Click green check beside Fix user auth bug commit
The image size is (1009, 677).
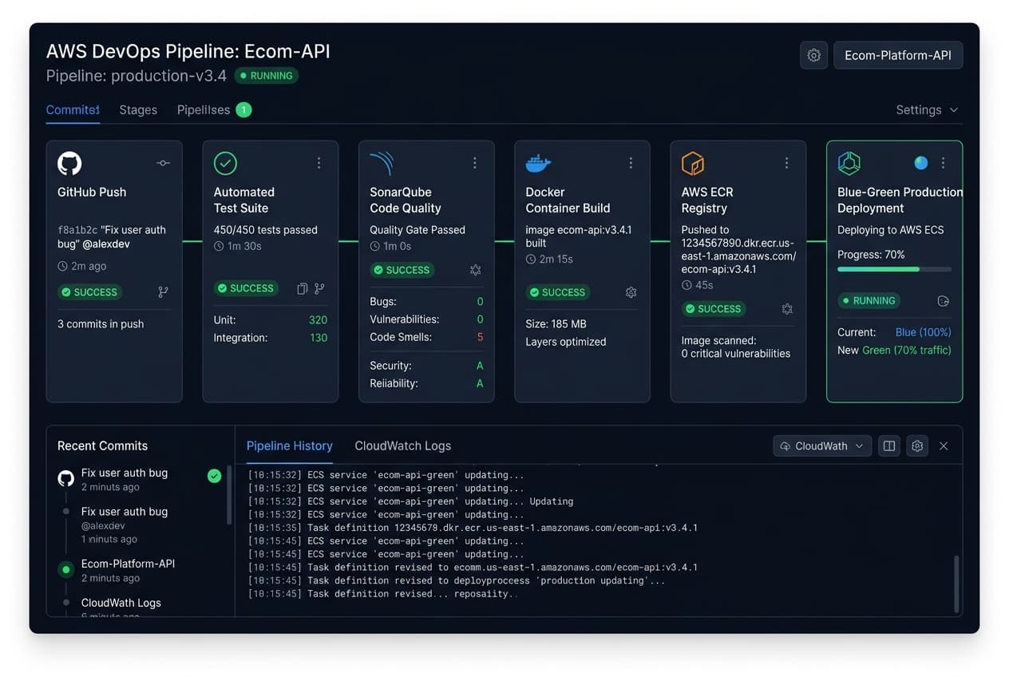tap(214, 476)
